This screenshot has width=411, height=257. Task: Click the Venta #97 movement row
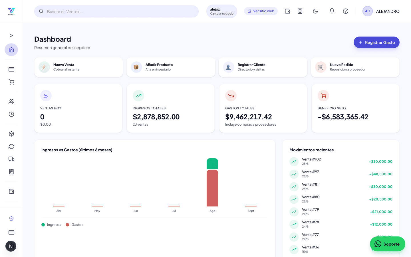pos(341,174)
